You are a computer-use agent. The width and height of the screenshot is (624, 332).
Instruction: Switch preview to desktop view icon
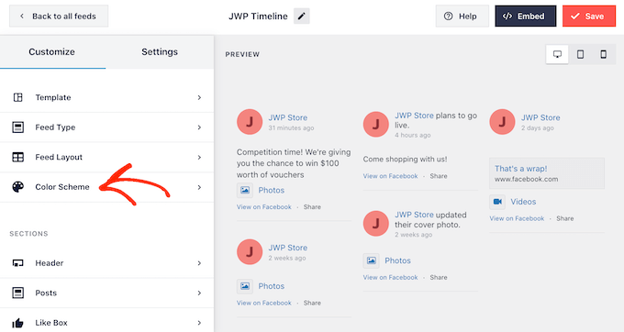(557, 54)
